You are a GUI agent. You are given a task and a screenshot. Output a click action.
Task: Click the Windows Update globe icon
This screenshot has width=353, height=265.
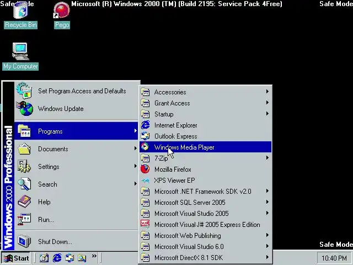24,108
